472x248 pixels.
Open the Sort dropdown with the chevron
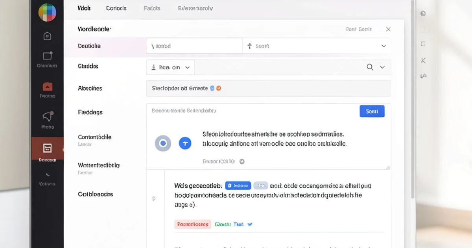tap(383, 46)
